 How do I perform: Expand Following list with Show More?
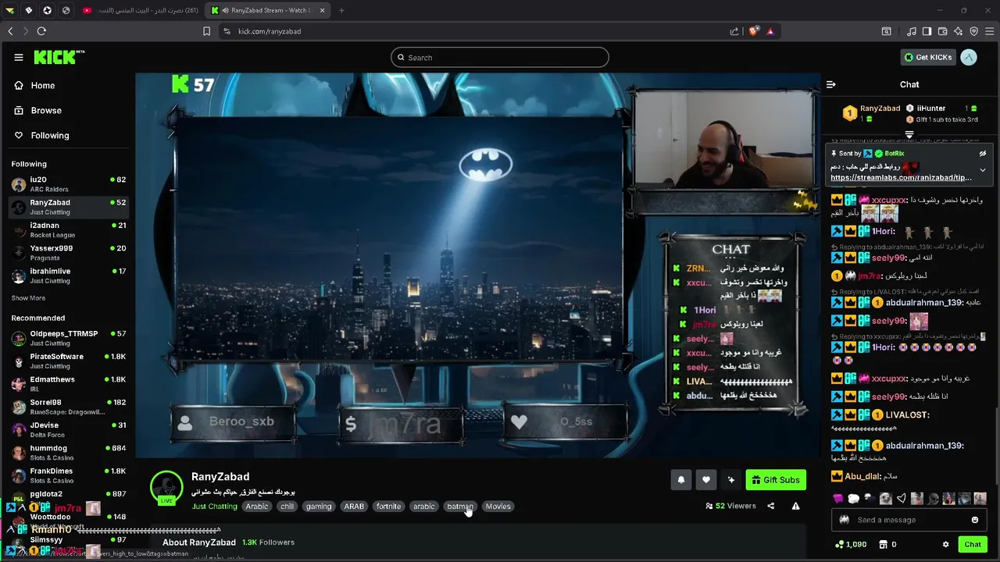tap(28, 298)
